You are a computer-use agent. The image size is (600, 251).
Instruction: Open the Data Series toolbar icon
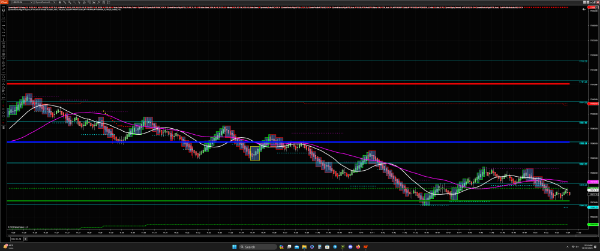(x=85, y=7)
